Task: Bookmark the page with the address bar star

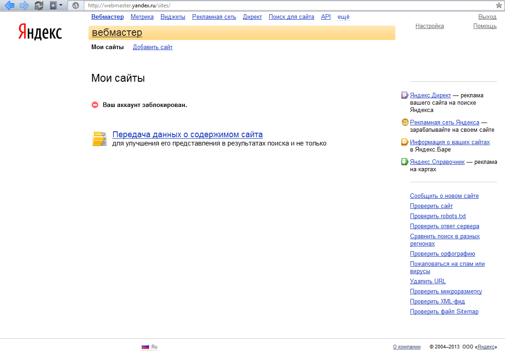Action: tap(499, 6)
